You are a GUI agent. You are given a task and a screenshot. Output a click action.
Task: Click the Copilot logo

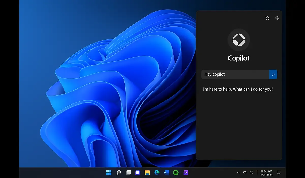coord(239,40)
